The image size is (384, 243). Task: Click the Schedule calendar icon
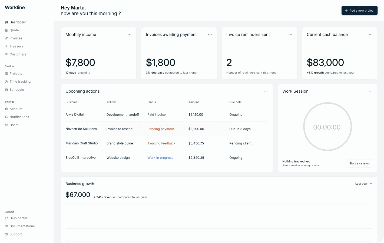[x=6, y=89]
